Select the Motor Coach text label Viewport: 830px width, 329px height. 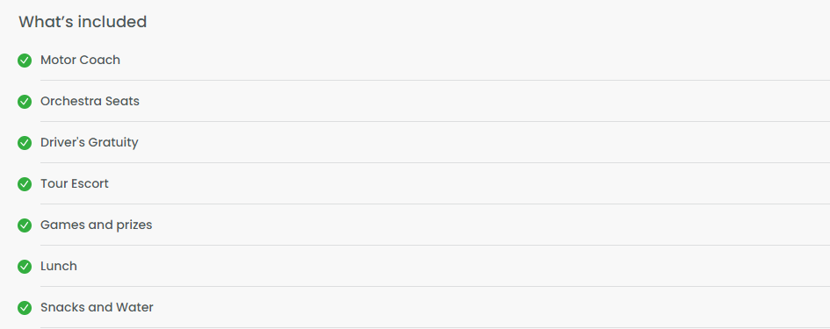(81, 60)
